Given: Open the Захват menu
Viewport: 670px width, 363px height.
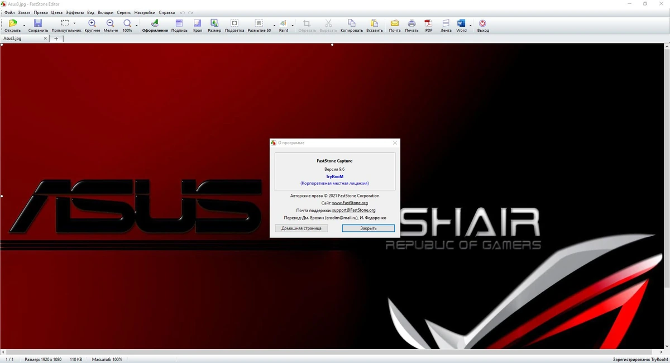Looking at the screenshot, I should pos(24,12).
